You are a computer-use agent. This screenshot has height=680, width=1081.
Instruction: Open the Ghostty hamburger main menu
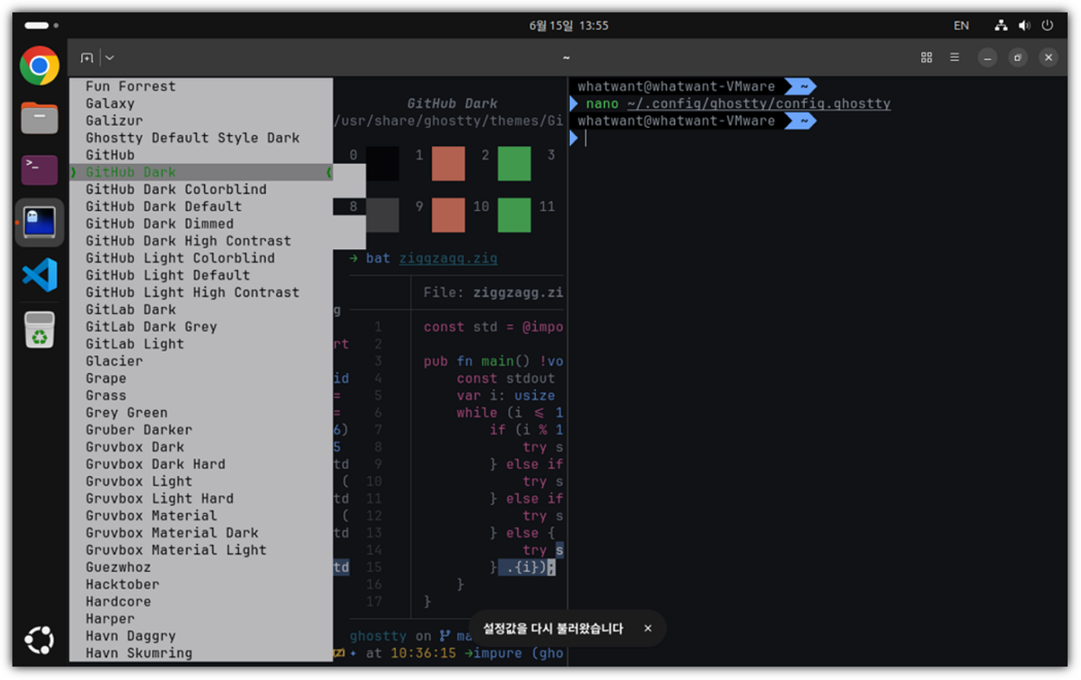coord(955,57)
